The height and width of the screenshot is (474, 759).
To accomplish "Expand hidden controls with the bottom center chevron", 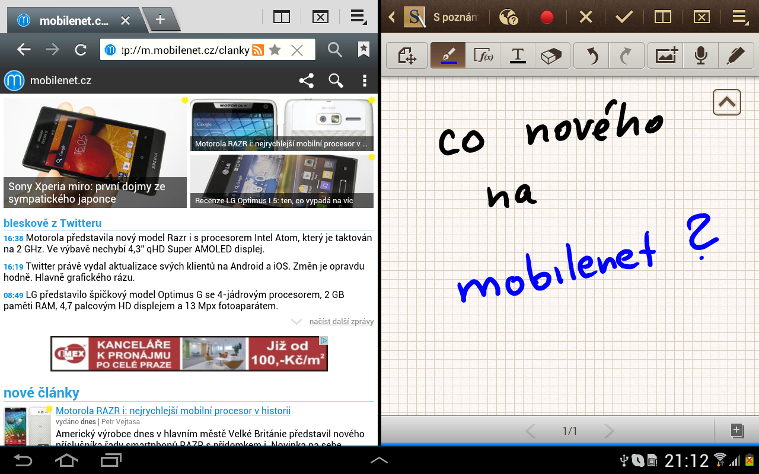I will (379, 459).
